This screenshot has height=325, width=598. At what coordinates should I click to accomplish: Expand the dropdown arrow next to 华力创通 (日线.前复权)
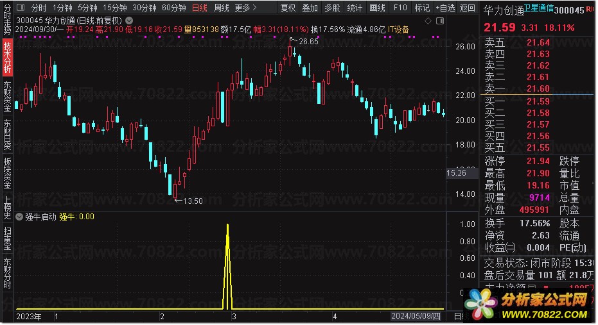(x=129, y=21)
